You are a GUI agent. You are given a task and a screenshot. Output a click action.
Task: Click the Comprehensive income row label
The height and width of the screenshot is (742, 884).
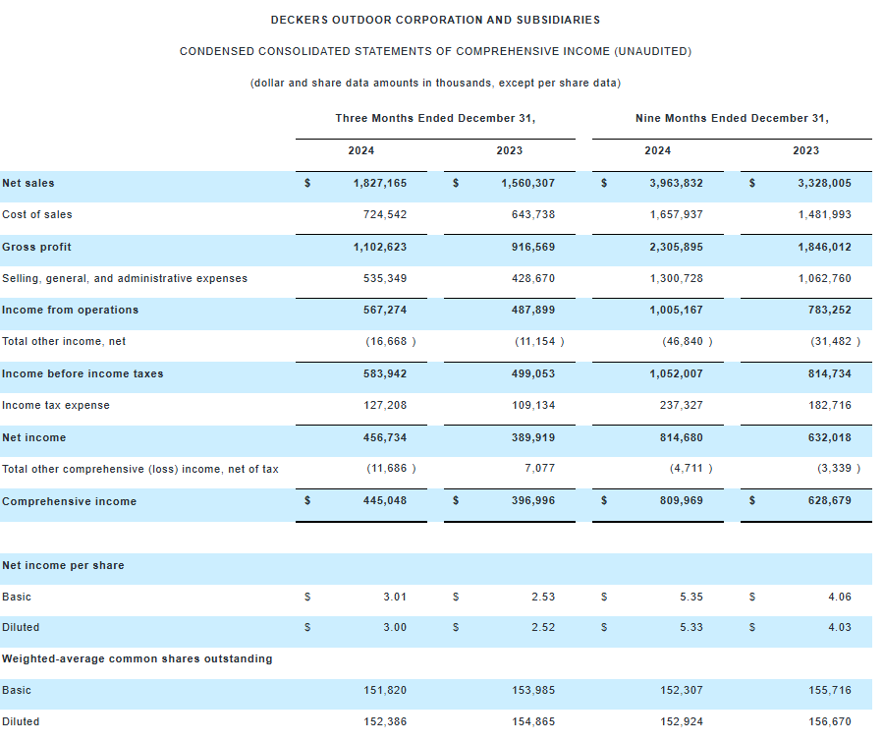pos(70,501)
